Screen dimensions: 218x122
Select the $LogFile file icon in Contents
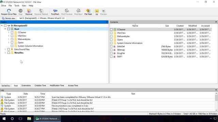[x=115, y=53]
